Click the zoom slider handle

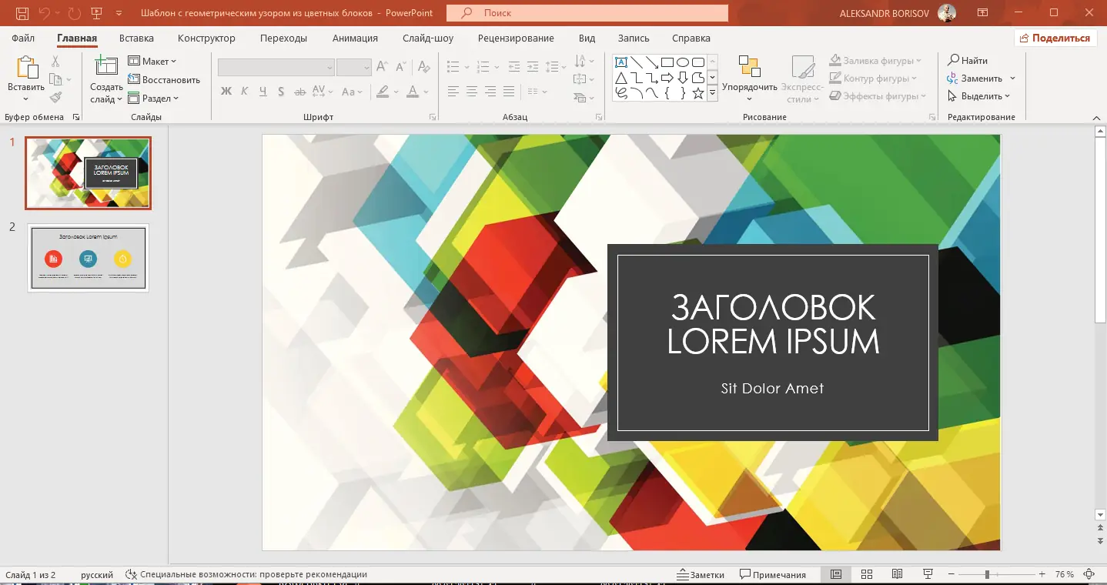[x=987, y=575]
